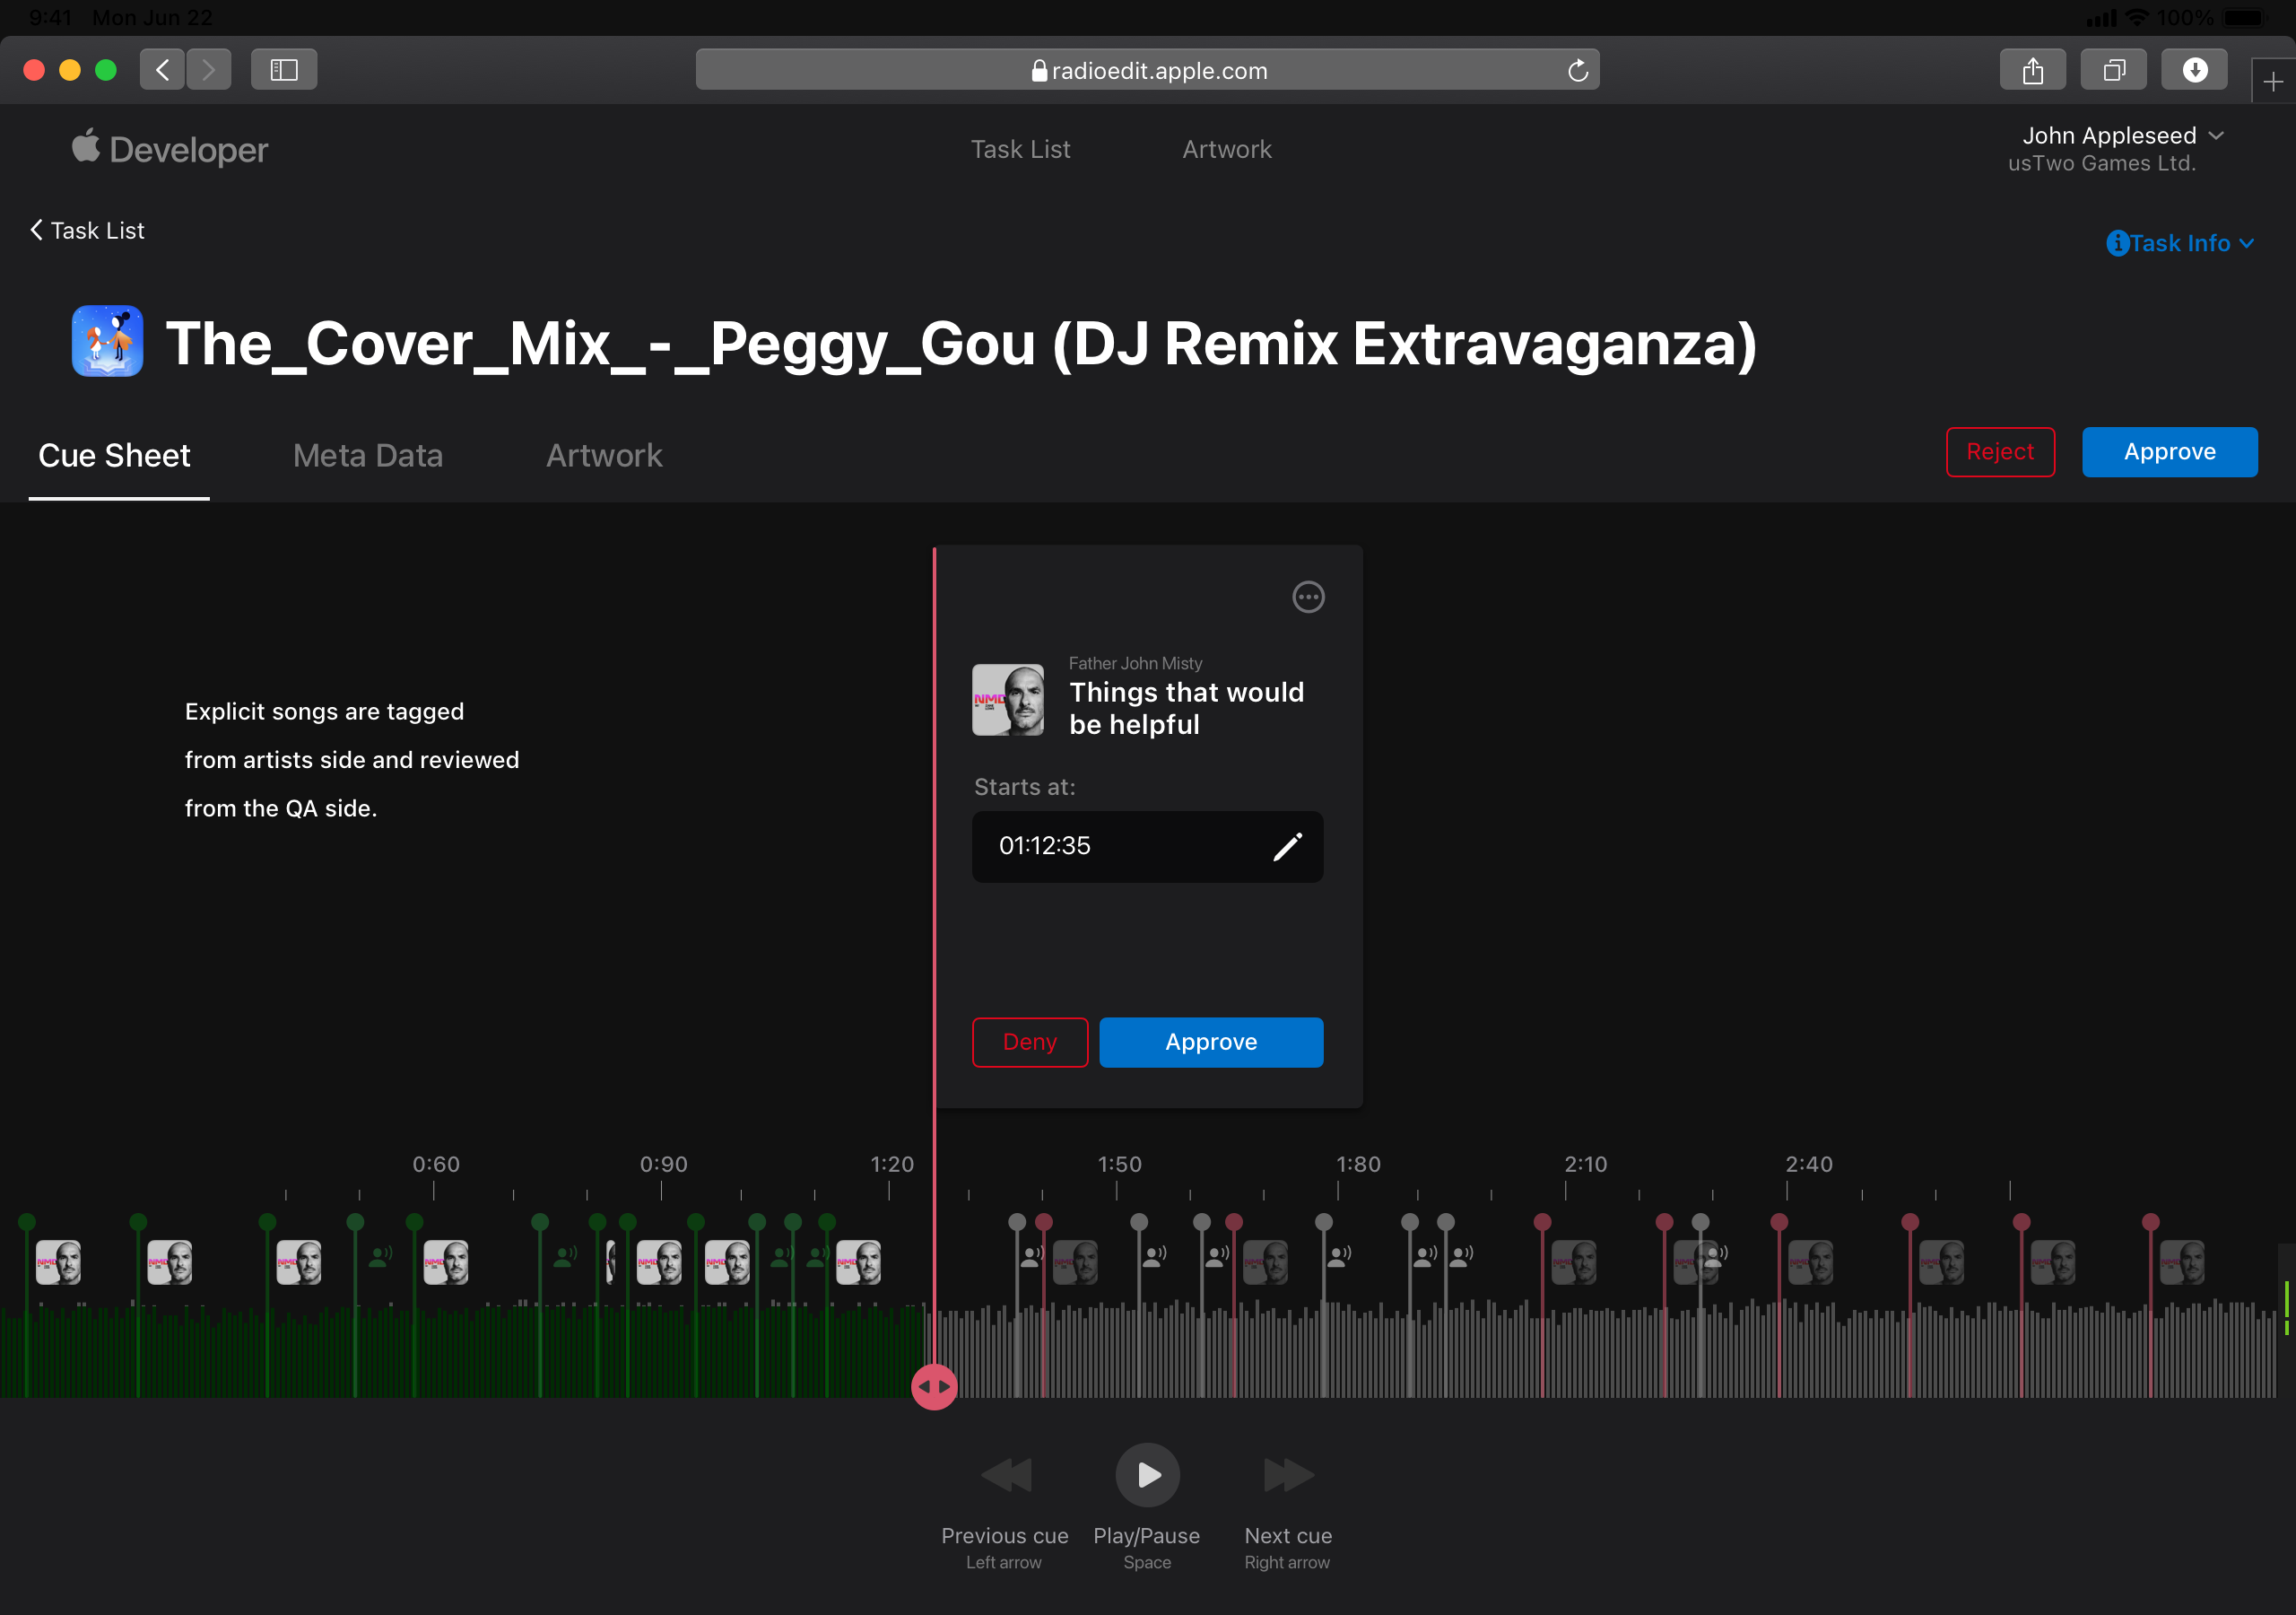Click the mix app artwork icon
This screenshot has height=1615, width=2296.
tap(107, 341)
